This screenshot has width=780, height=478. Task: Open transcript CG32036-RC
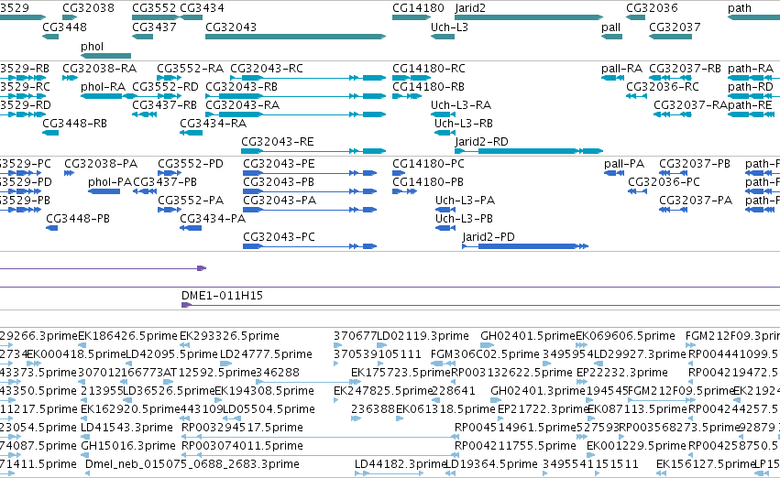pos(663,86)
